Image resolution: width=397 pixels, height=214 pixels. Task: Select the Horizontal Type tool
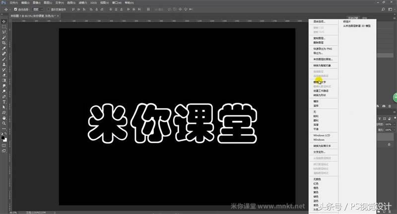coord(4,102)
